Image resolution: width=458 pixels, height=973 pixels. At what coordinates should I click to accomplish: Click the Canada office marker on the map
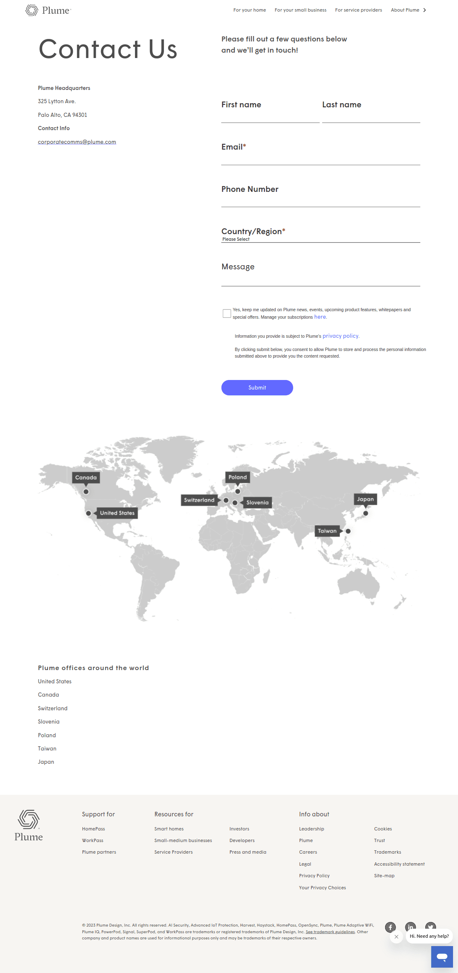[86, 491]
